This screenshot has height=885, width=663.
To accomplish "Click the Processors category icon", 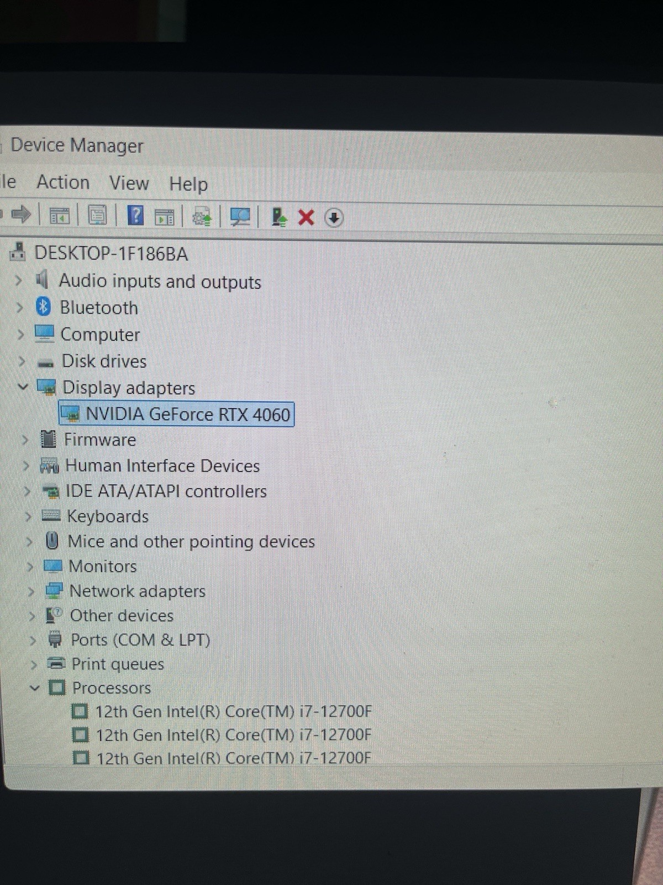I will coord(57,688).
